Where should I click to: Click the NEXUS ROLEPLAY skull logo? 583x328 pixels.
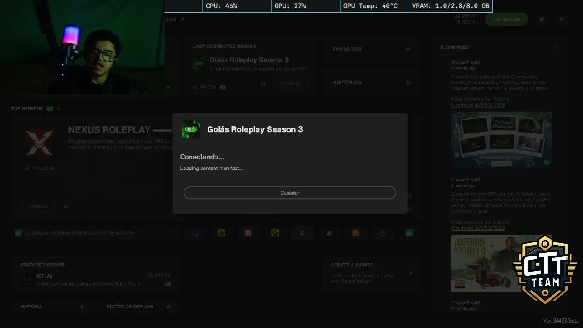pyautogui.click(x=40, y=143)
